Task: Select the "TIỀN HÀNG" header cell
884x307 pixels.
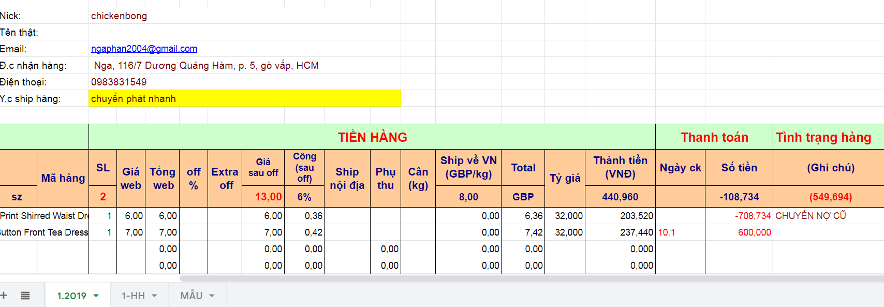Action: coord(372,137)
